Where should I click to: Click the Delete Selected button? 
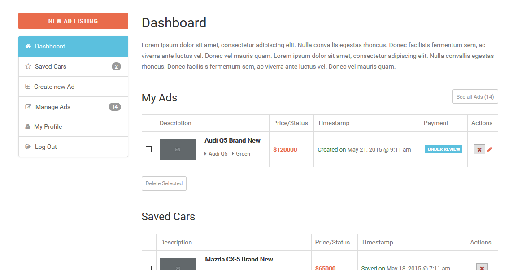coord(164,183)
